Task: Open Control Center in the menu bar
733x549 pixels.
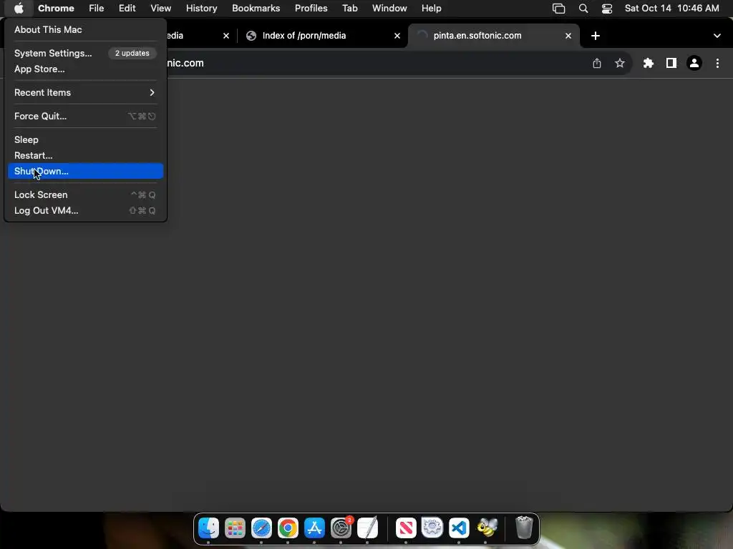Action: point(607,9)
